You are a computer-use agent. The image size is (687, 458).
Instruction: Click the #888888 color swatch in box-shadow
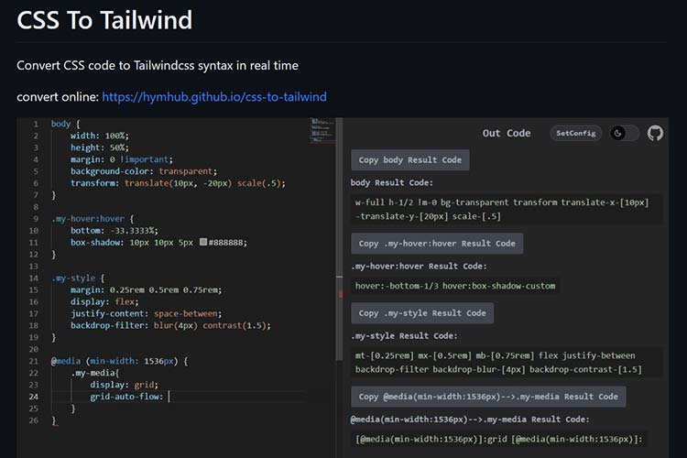[203, 242]
